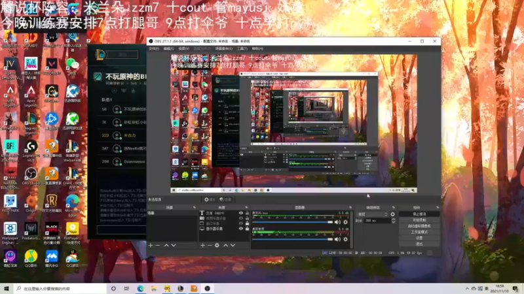This screenshot has height=294, width=524.
Task: Open QQ Music desktop shortcut
Action: pos(31,259)
